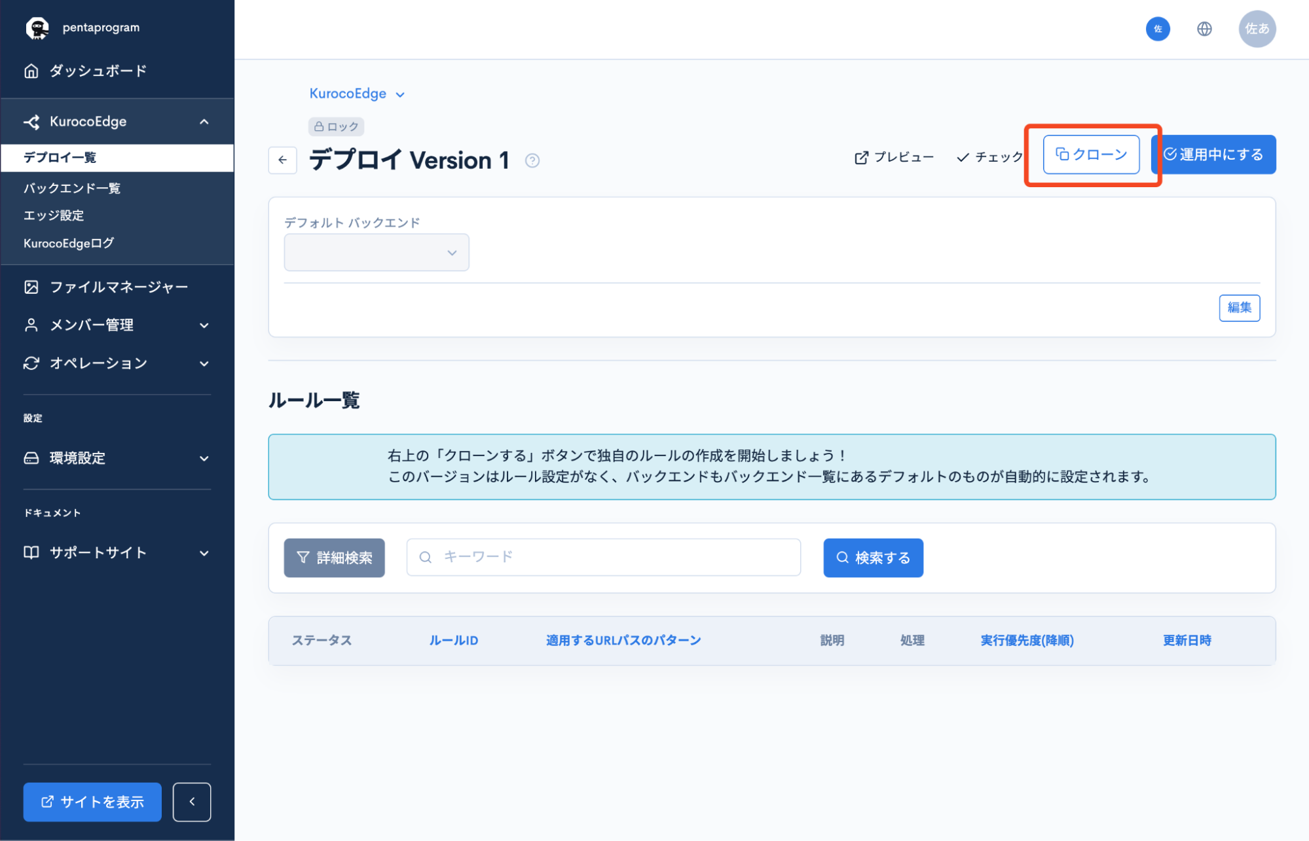
Task: Sort by 実行優先度(降順) column
Action: coord(1027,641)
